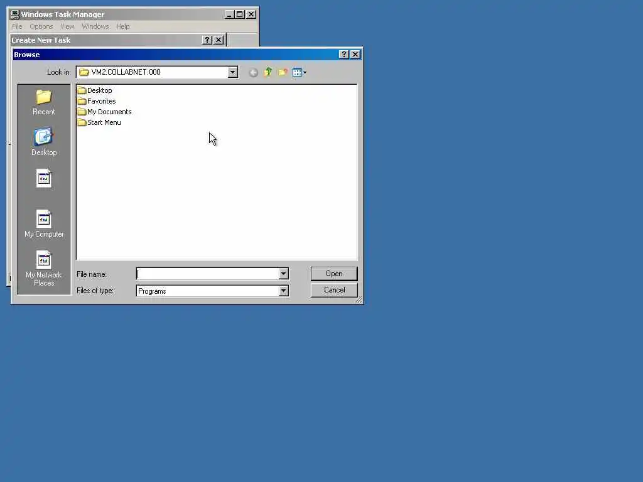Minimize the Windows Task Manager window
The width and height of the screenshot is (643, 482).
point(229,14)
